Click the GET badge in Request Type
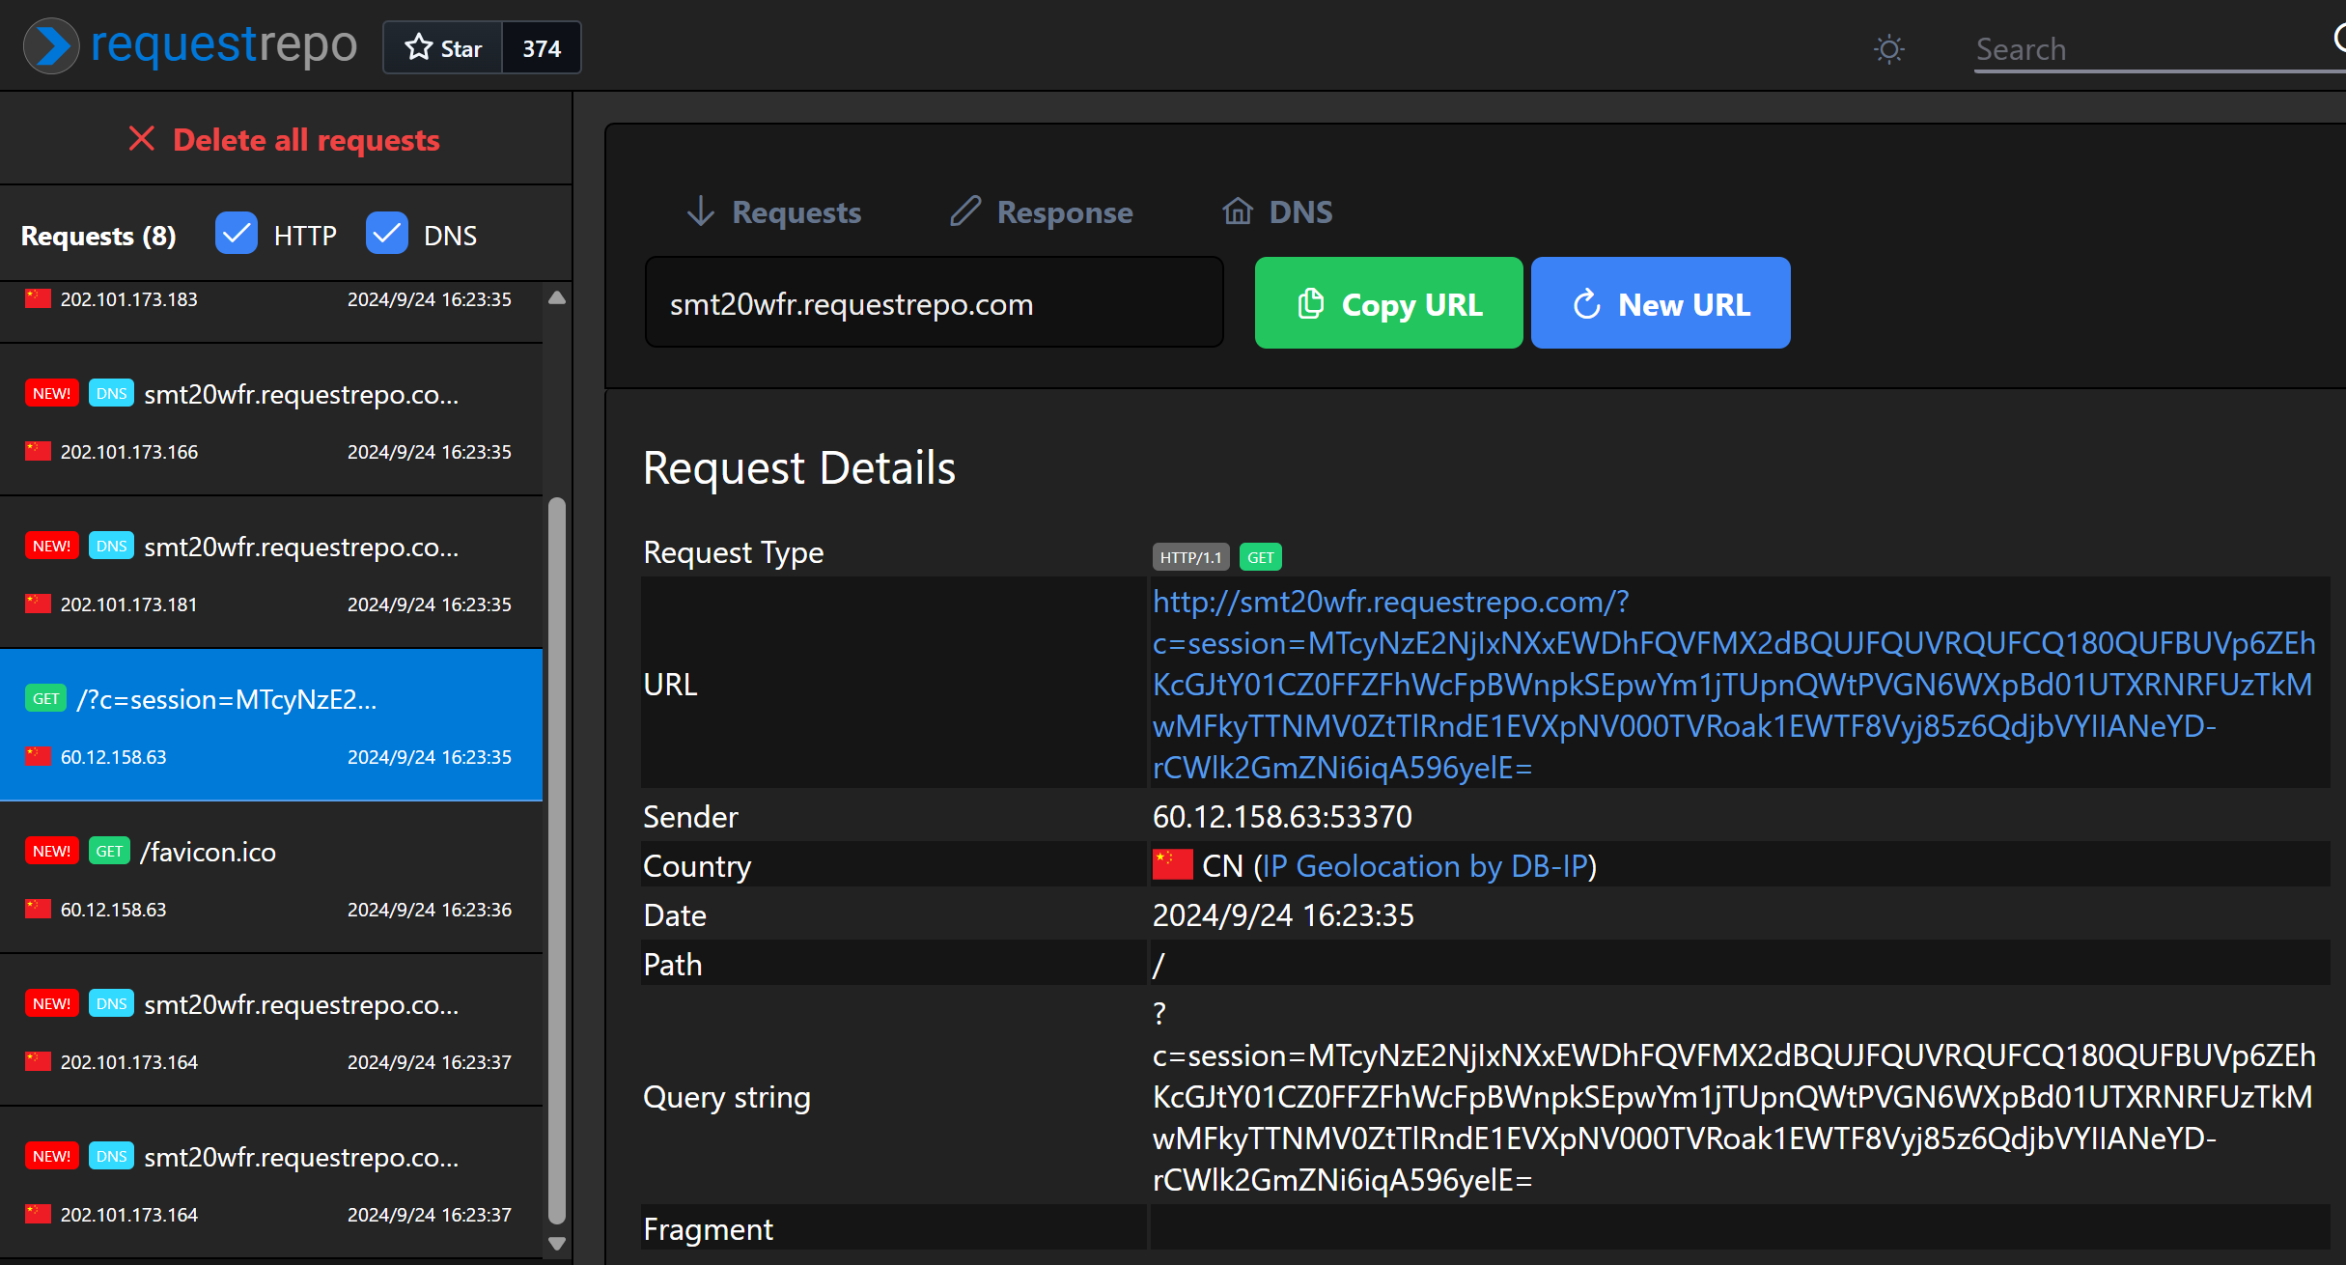This screenshot has width=2346, height=1265. click(x=1260, y=557)
